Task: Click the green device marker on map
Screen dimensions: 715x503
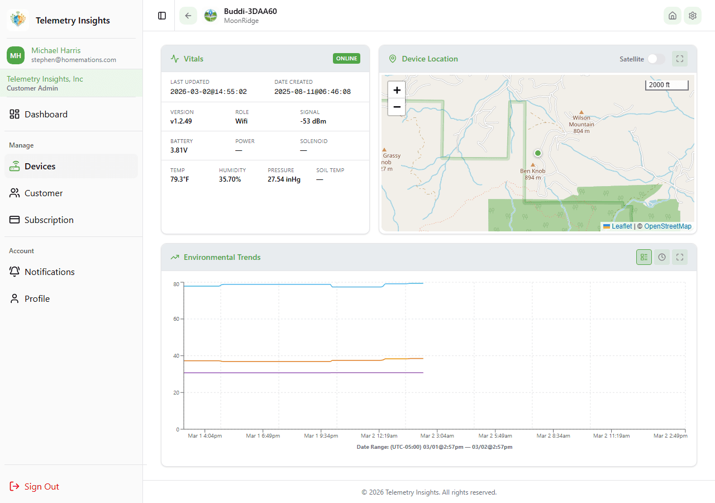Action: (538, 153)
